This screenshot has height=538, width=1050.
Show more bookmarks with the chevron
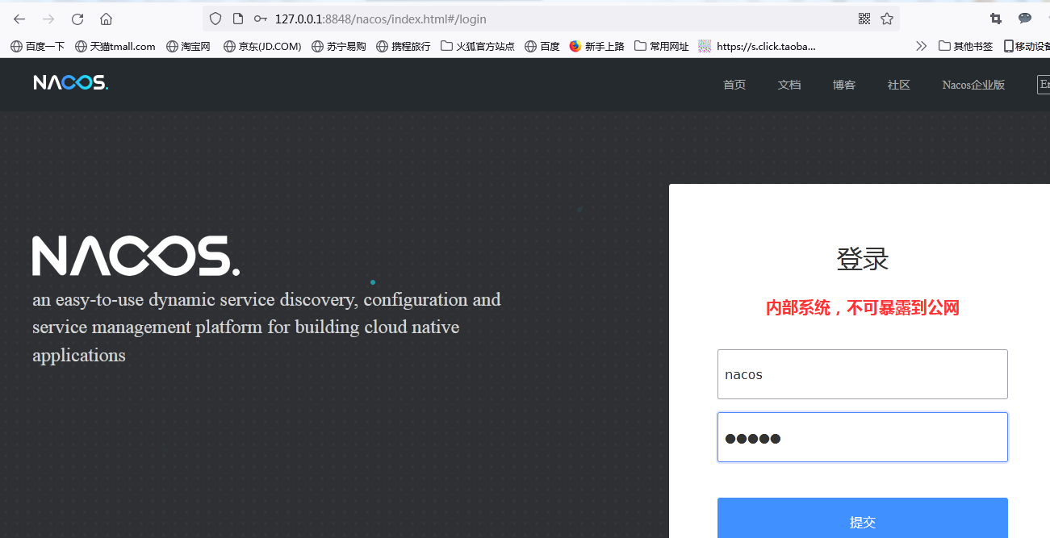pyautogui.click(x=921, y=46)
